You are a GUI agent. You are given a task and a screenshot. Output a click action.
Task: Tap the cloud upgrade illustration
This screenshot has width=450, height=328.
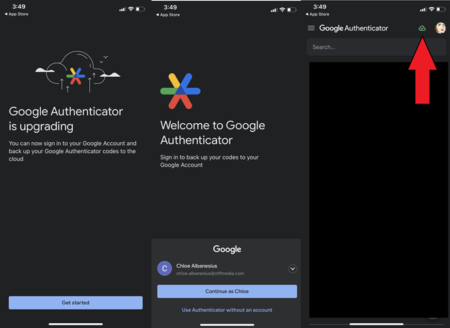pyautogui.click(x=78, y=71)
